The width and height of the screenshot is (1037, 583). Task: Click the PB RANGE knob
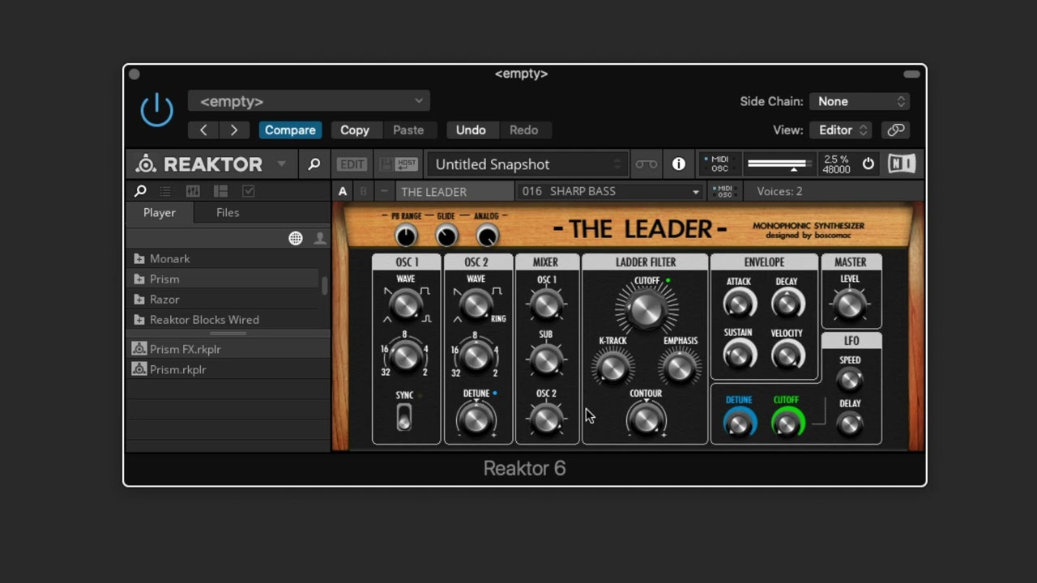point(406,236)
